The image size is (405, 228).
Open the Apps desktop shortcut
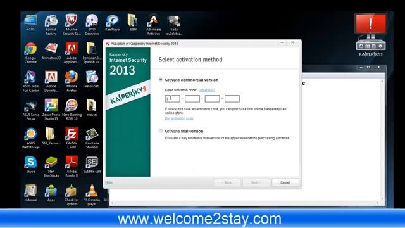[x=51, y=192]
